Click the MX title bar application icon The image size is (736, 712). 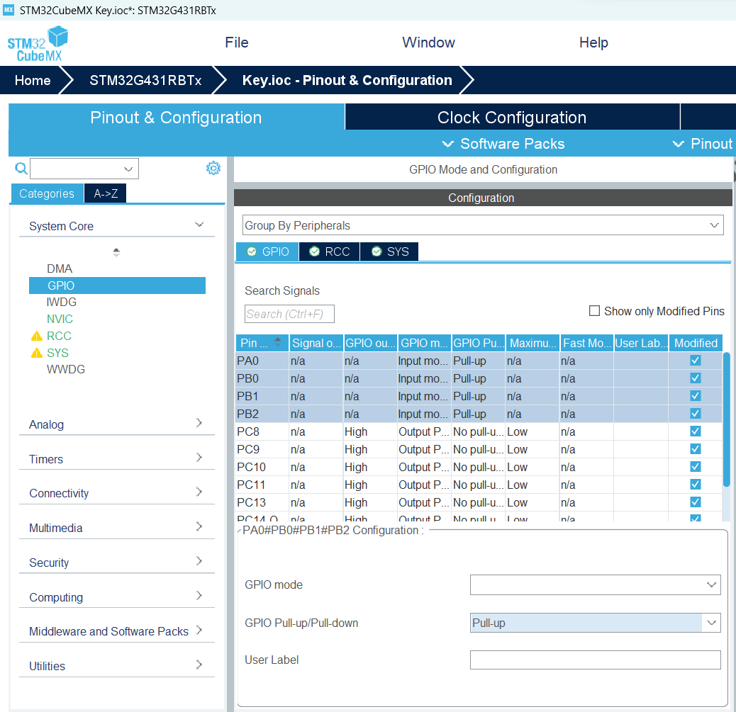click(9, 10)
